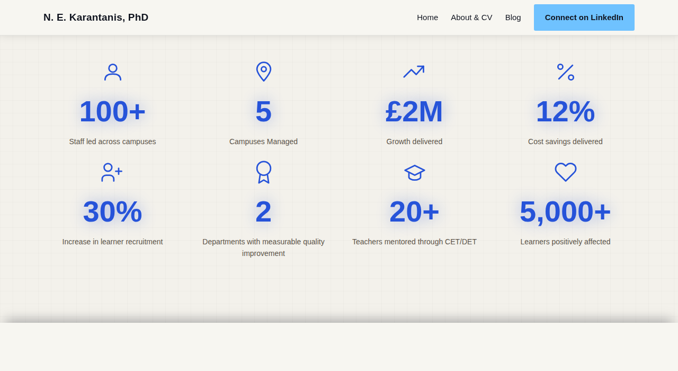The image size is (678, 371).
Task: Click the graduation cap icon above 20+
Action: coord(415,172)
